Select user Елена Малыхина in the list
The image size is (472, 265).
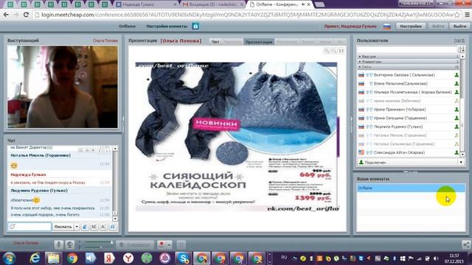409,83
